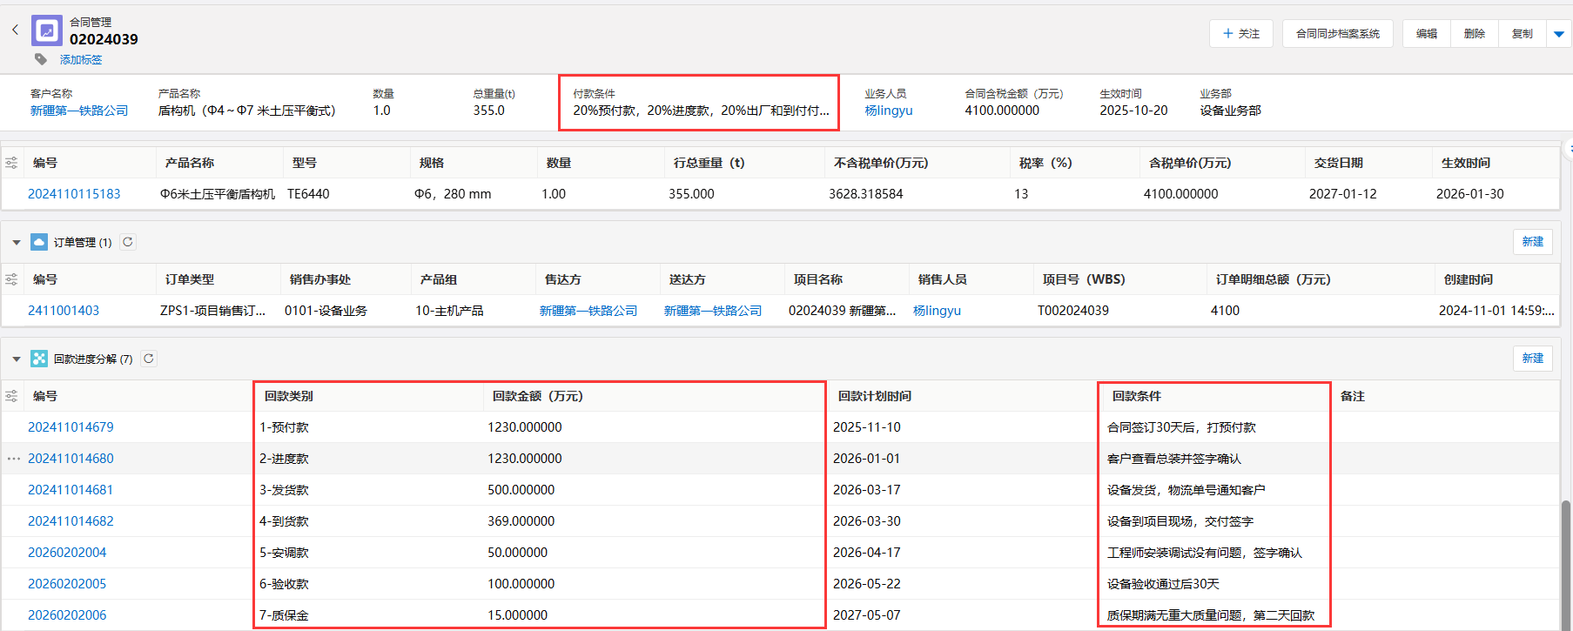The height and width of the screenshot is (631, 1573).
Task: Click the vertical scrollbar on the right
Action: click(1566, 557)
